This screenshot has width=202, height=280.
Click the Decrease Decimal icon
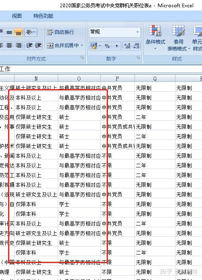tap(136, 46)
